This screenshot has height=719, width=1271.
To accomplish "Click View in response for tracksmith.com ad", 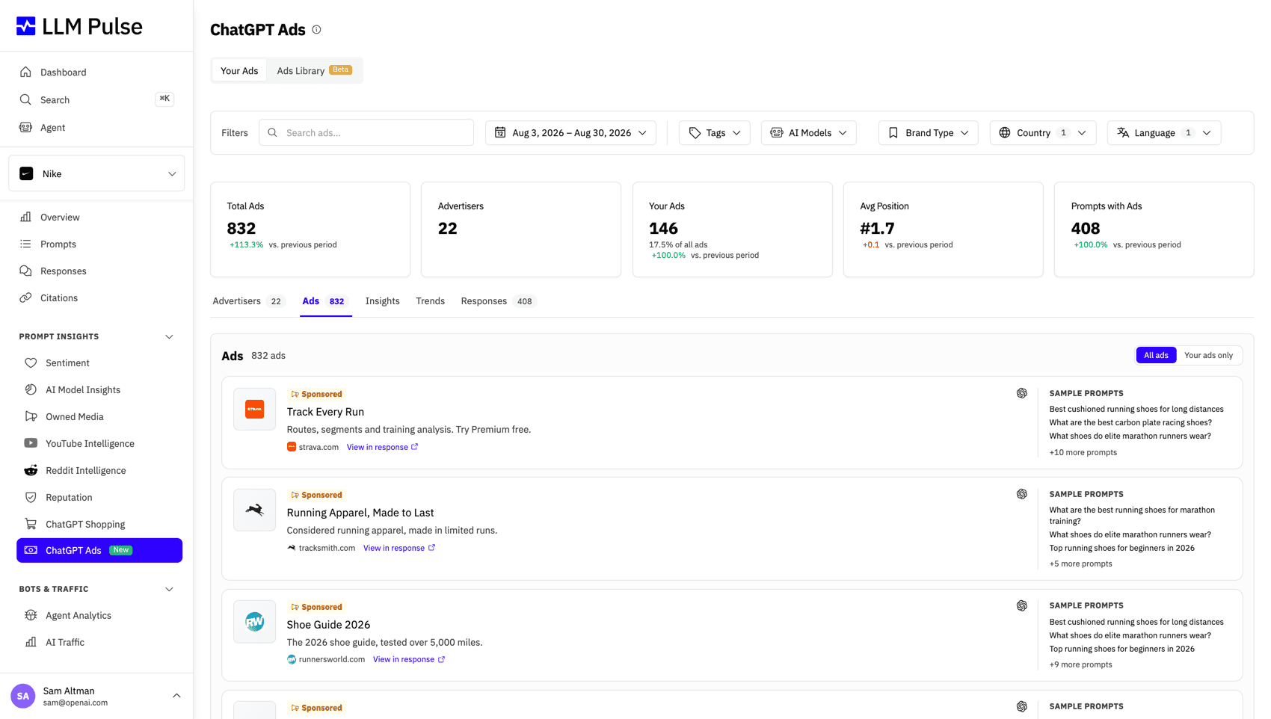I will click(399, 548).
